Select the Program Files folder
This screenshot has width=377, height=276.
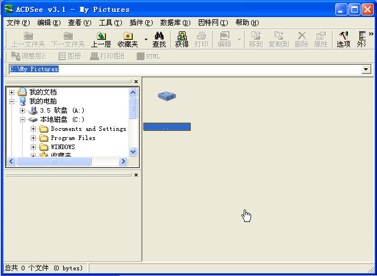point(73,138)
